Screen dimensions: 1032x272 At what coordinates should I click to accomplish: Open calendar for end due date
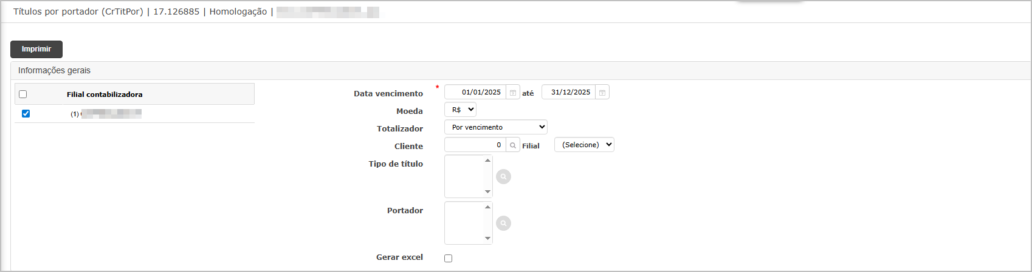pos(602,93)
